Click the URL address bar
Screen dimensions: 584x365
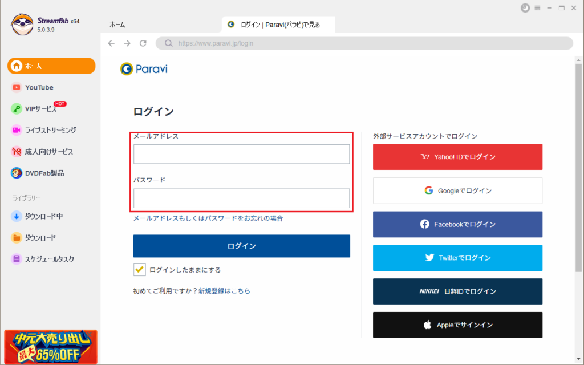coord(364,43)
